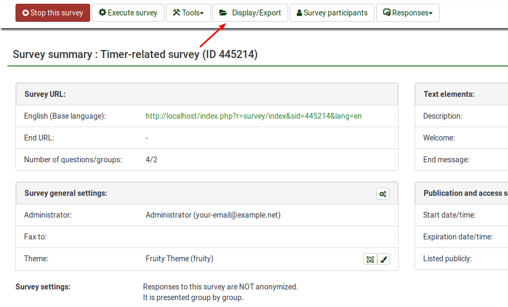The width and height of the screenshot is (508, 307).
Task: Expand the Tools dropdown menu
Action: [x=188, y=13]
